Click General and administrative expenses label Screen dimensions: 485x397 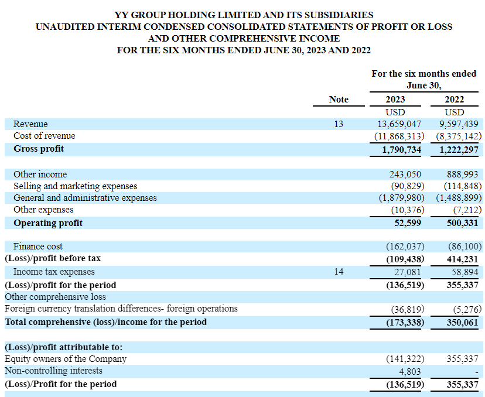(85, 198)
